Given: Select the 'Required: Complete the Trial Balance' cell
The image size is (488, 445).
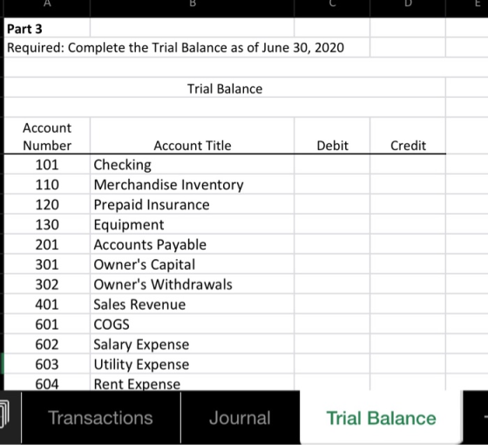Looking at the screenshot, I should (x=186, y=48).
